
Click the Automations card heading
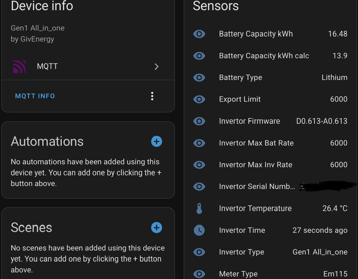(x=47, y=141)
